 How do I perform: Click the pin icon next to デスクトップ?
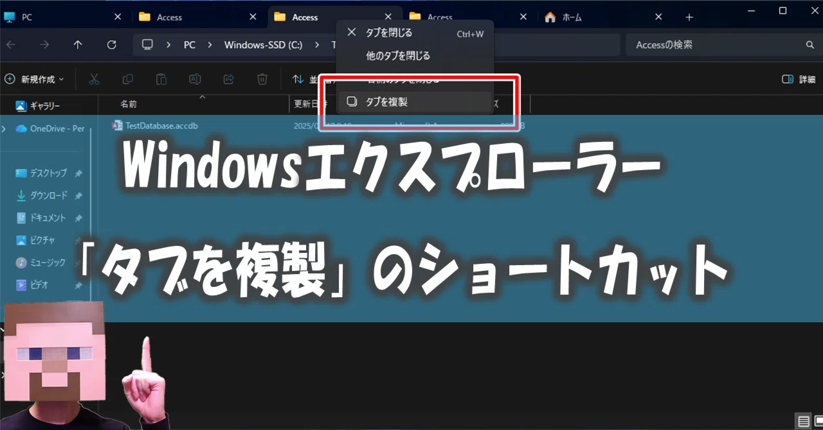78,173
